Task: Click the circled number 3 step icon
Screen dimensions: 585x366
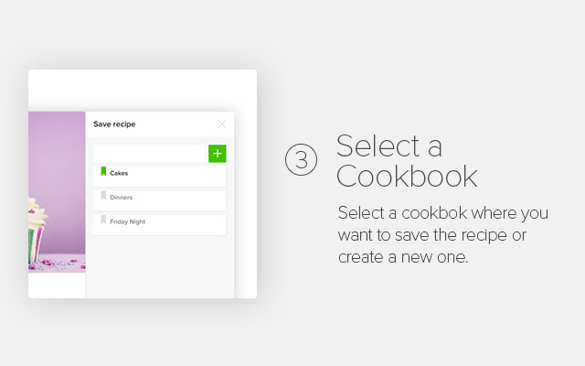Action: tap(301, 160)
